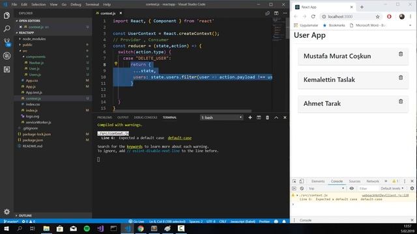Click the keywords link in terminal
The image size is (417, 234).
[135, 146]
